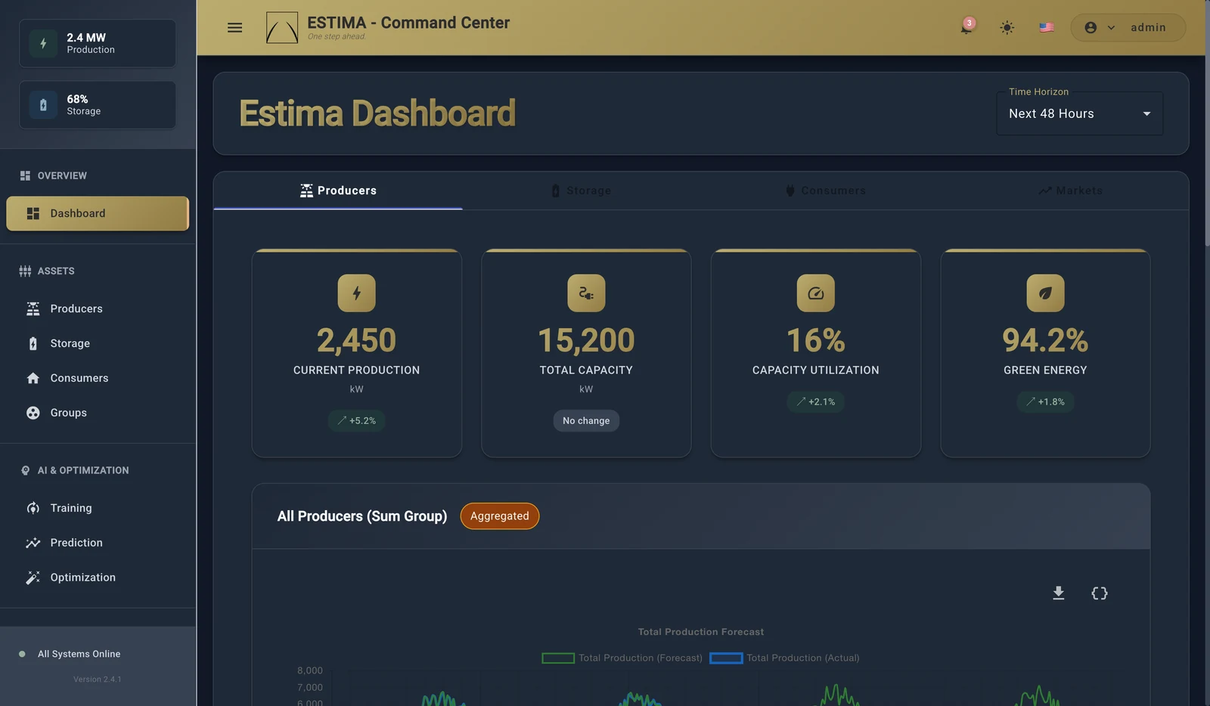Open Consumers in sidebar Assets
The image size is (1210, 706).
point(98,378)
